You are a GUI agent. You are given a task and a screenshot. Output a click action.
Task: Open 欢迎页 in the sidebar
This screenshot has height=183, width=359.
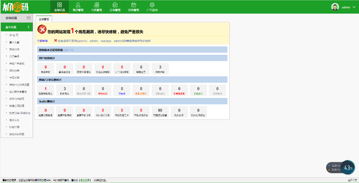click(14, 35)
